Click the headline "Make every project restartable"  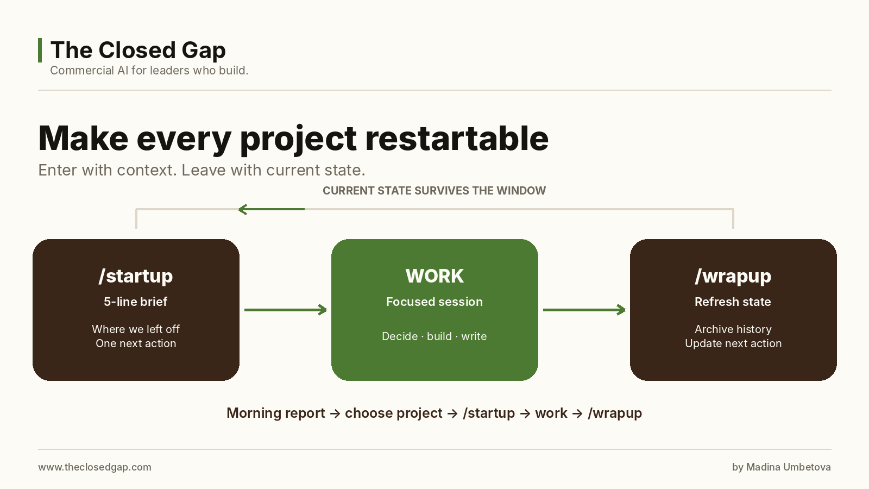[293, 139]
